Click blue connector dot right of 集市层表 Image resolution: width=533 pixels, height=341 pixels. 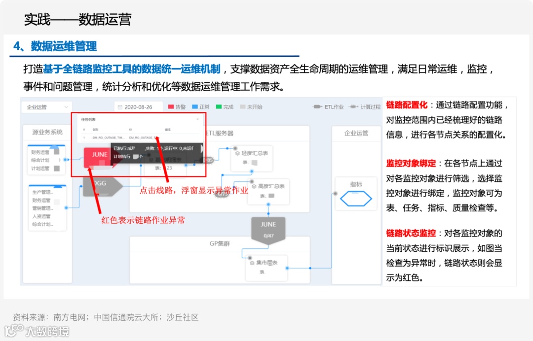287,268
